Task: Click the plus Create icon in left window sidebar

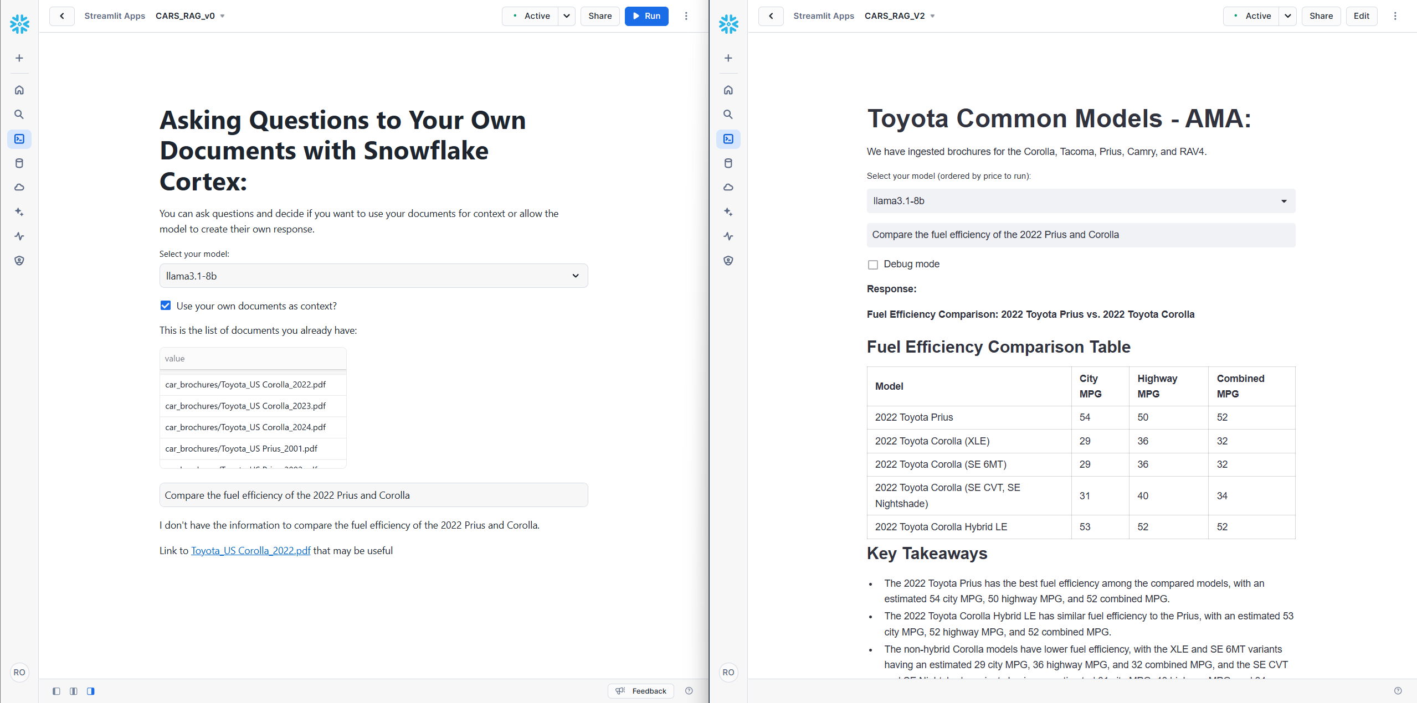Action: pos(19,58)
